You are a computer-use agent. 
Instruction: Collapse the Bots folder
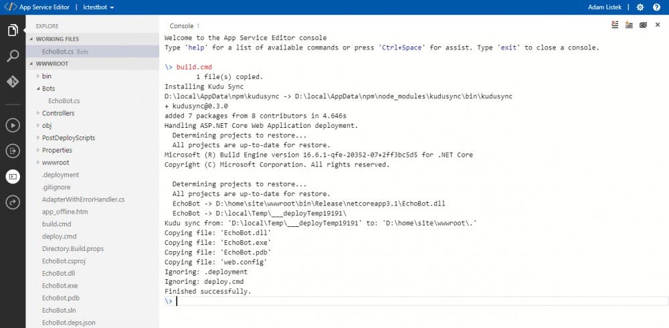pos(48,88)
